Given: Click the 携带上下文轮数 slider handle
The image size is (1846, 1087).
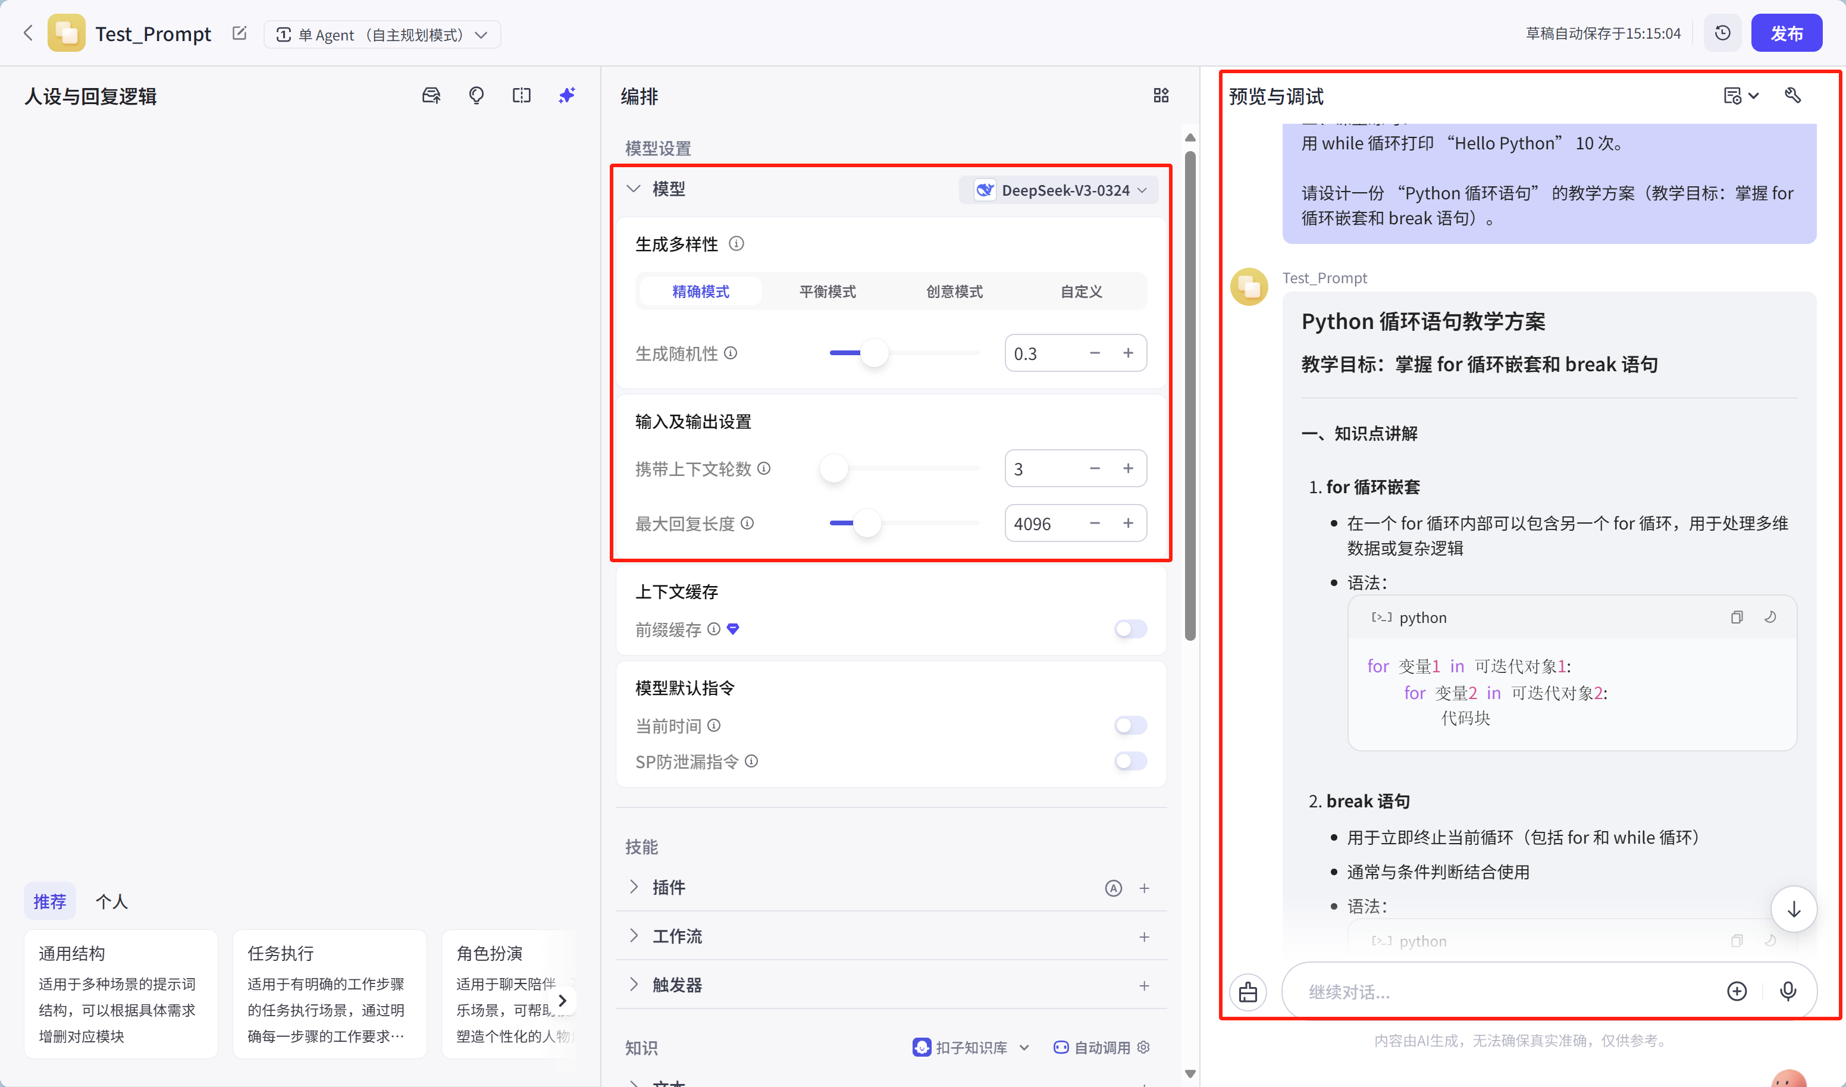Looking at the screenshot, I should tap(833, 468).
